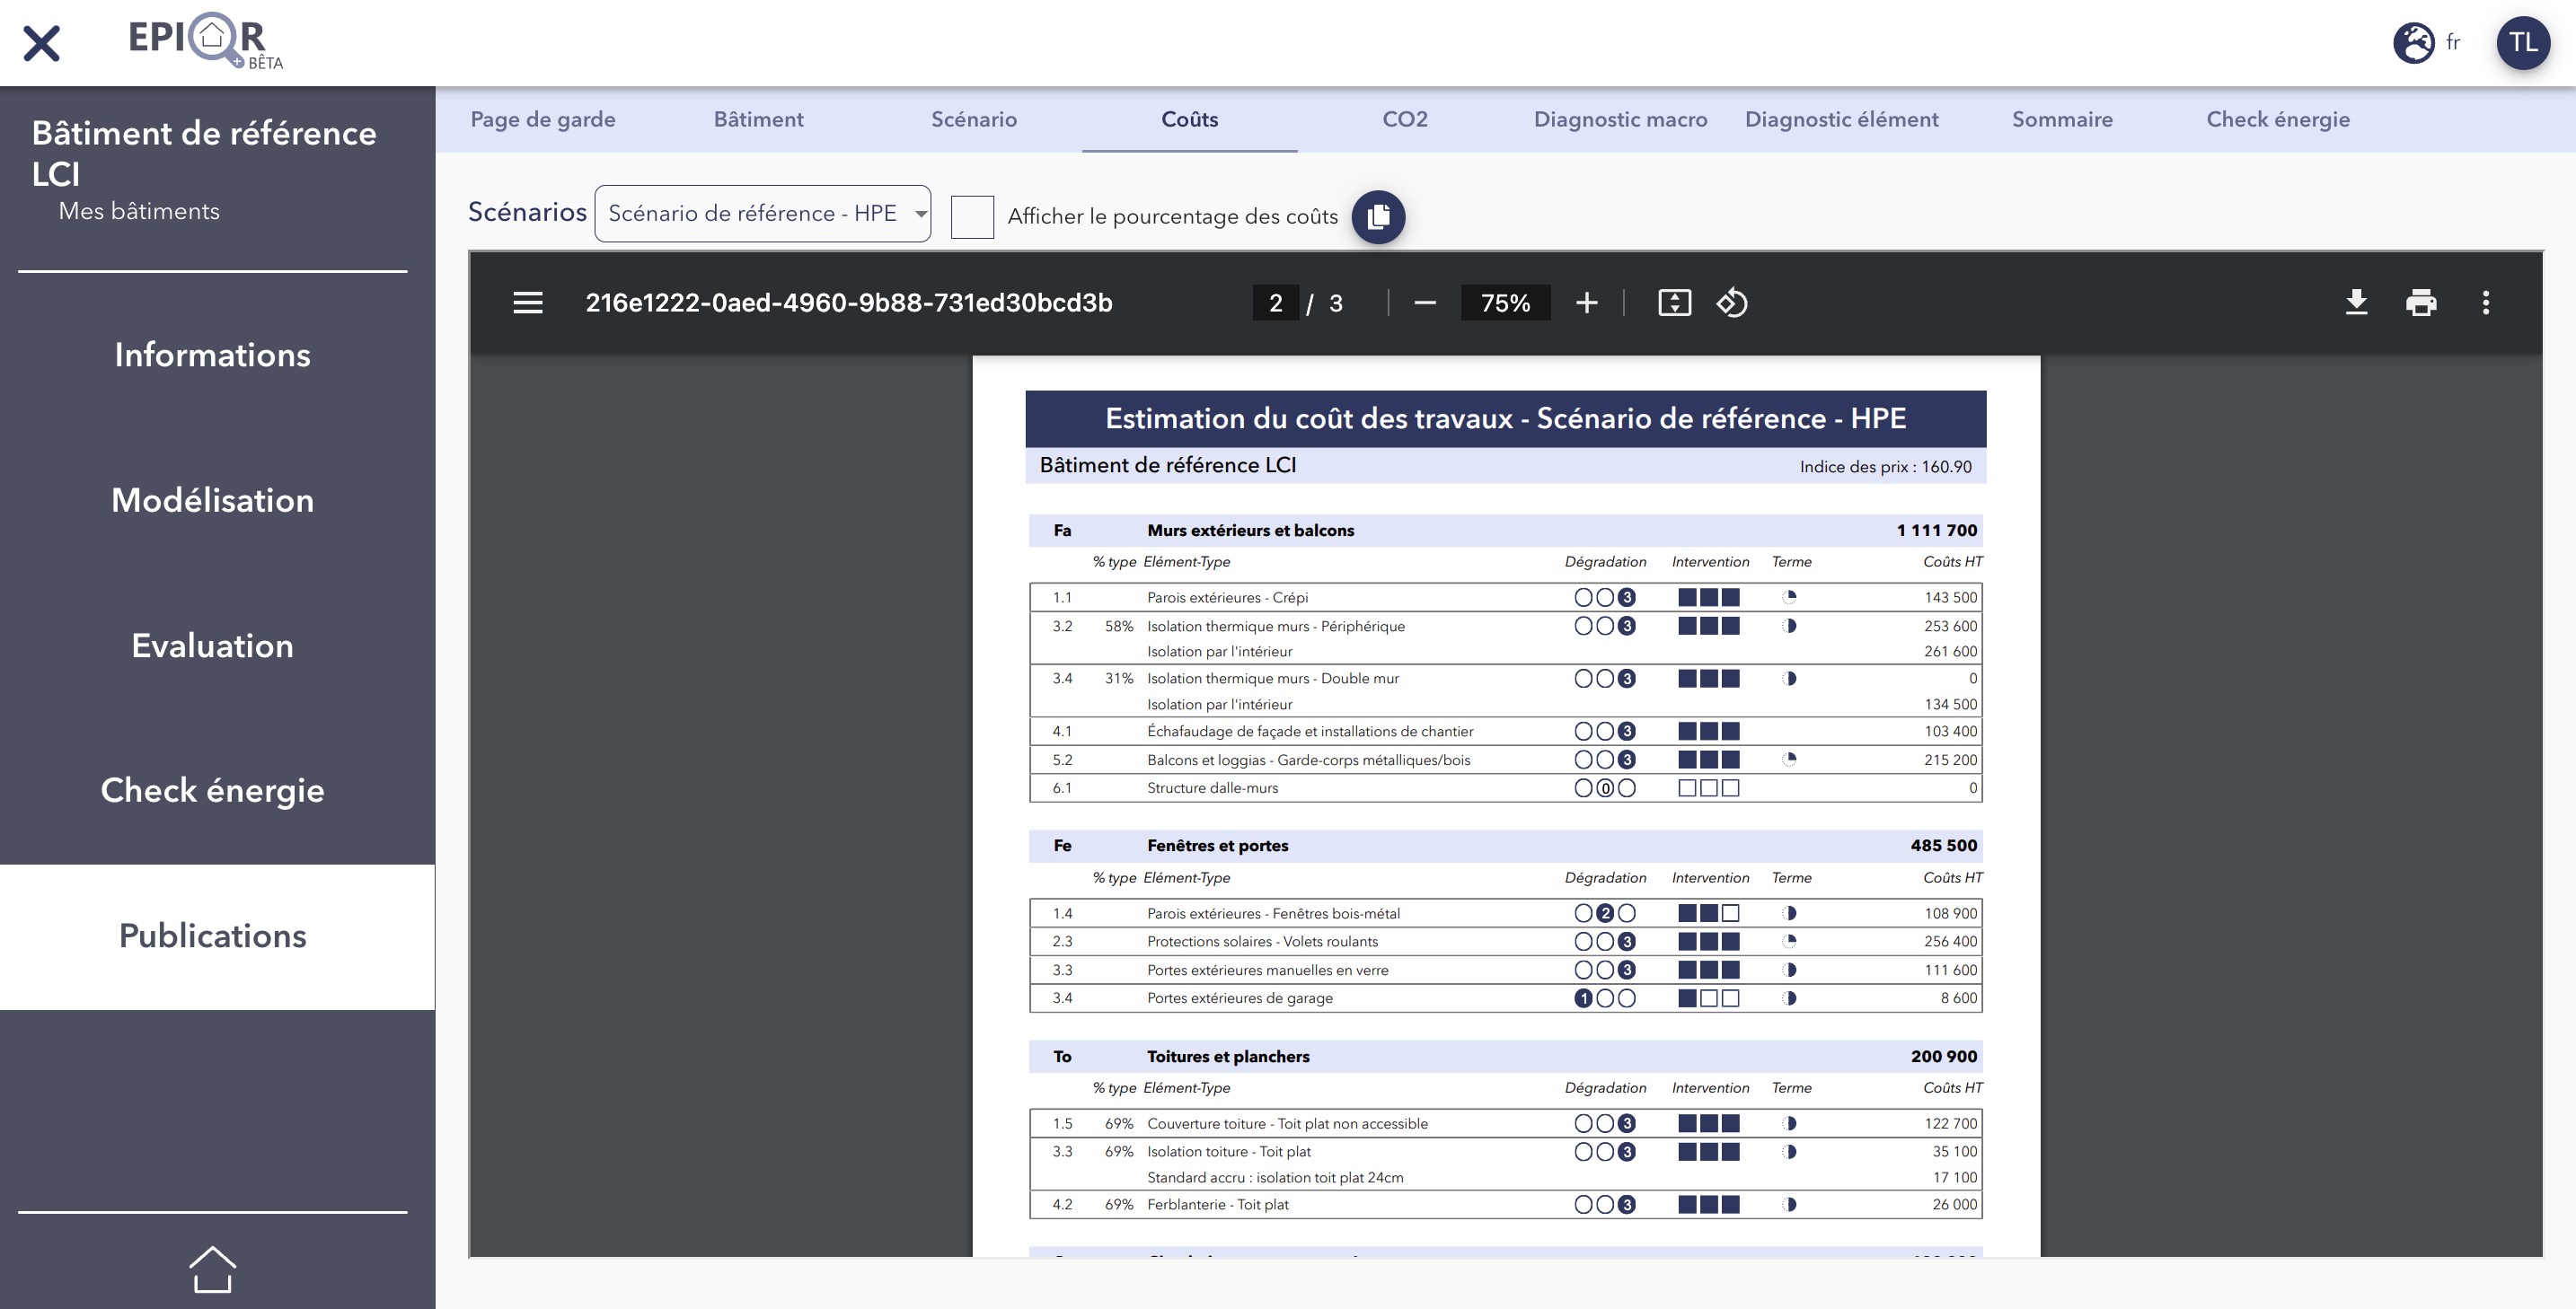The height and width of the screenshot is (1309, 2576).
Task: Switch to the Bâtiment tab
Action: [758, 119]
